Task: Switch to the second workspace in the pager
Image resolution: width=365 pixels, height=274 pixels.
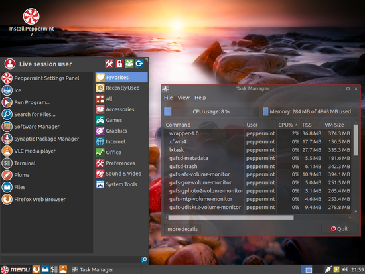Action: tap(317, 269)
